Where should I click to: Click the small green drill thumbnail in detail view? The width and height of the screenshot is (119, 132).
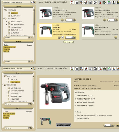[45, 121]
